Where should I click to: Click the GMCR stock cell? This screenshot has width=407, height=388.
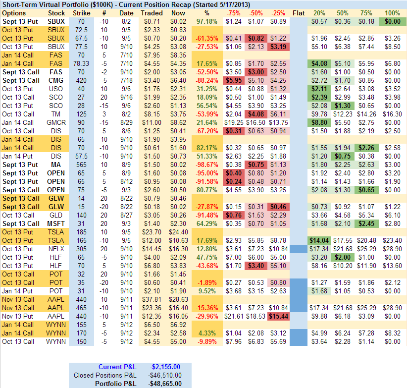point(56,122)
